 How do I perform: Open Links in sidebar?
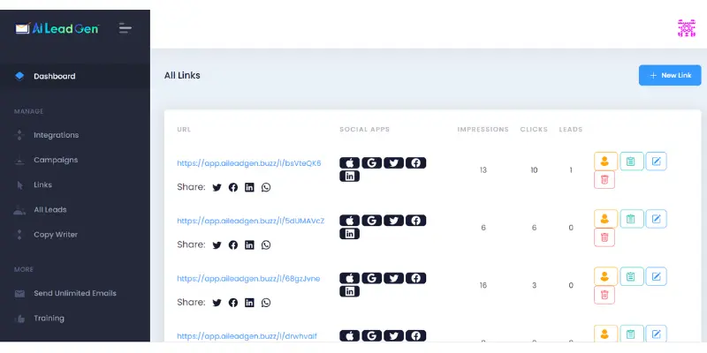pos(42,184)
